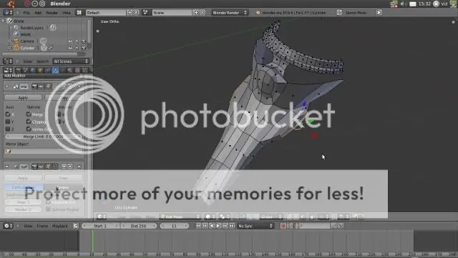The width and height of the screenshot is (458, 258).
Task: Expand the Camera row in the outliner
Action: click(9, 41)
